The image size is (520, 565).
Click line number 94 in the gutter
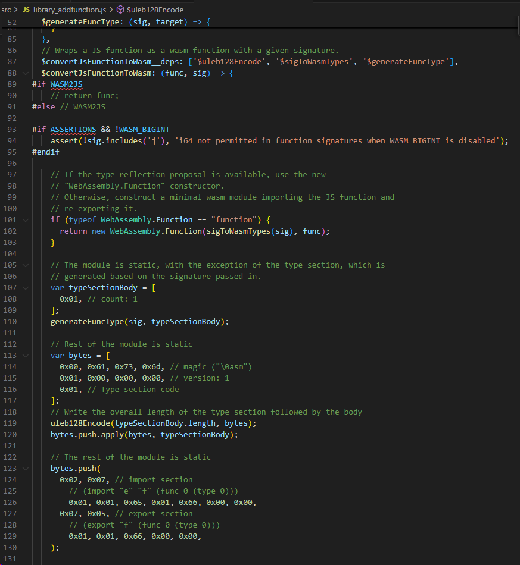coord(12,141)
